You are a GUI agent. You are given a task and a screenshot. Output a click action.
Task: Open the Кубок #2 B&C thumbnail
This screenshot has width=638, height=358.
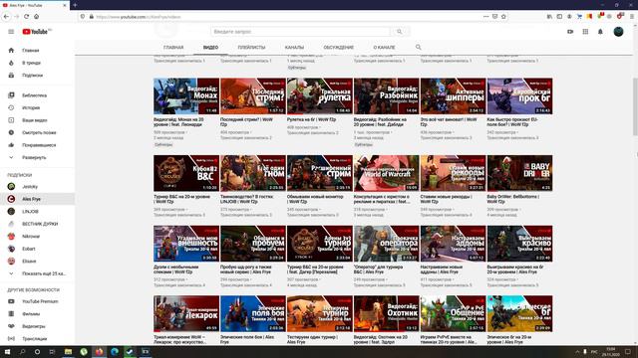[x=186, y=173]
